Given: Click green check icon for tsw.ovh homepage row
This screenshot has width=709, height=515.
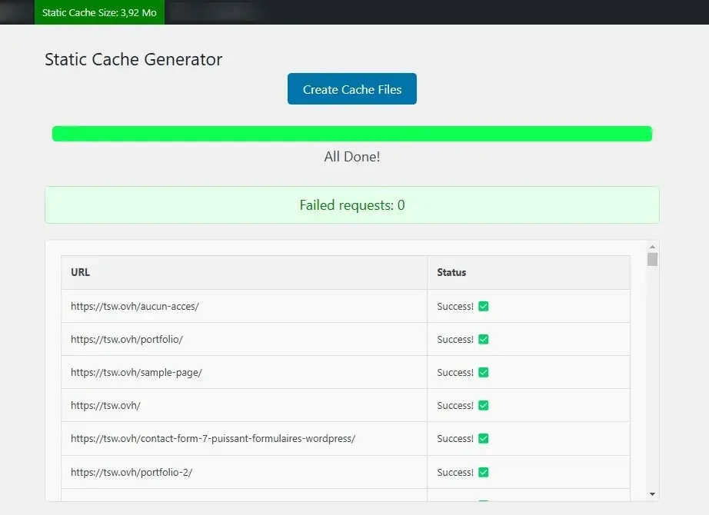Looking at the screenshot, I should [x=484, y=405].
